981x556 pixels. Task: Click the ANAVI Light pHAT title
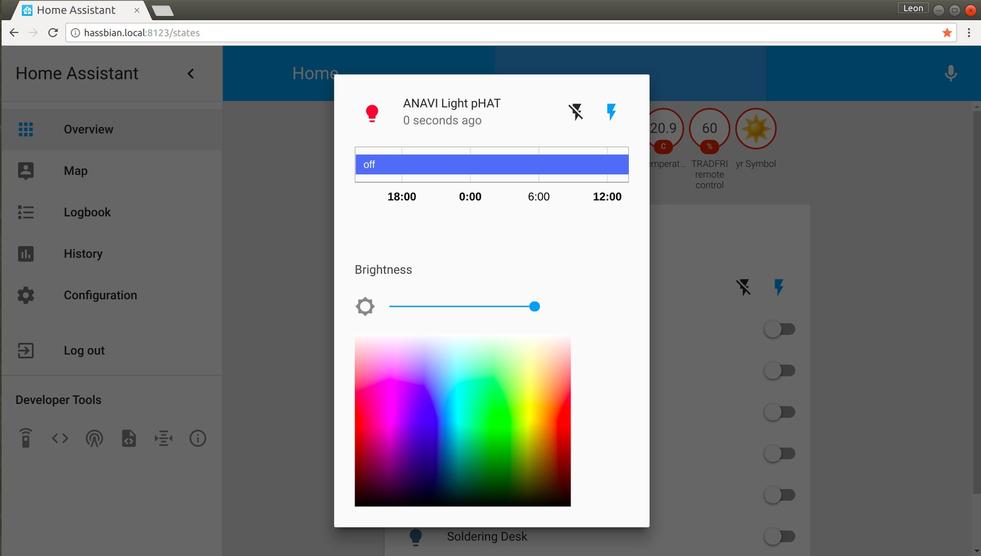pos(452,104)
